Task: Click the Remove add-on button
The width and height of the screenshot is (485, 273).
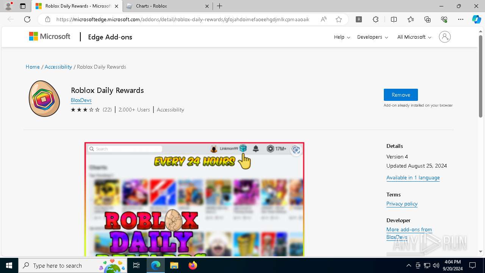Action: 401,95
